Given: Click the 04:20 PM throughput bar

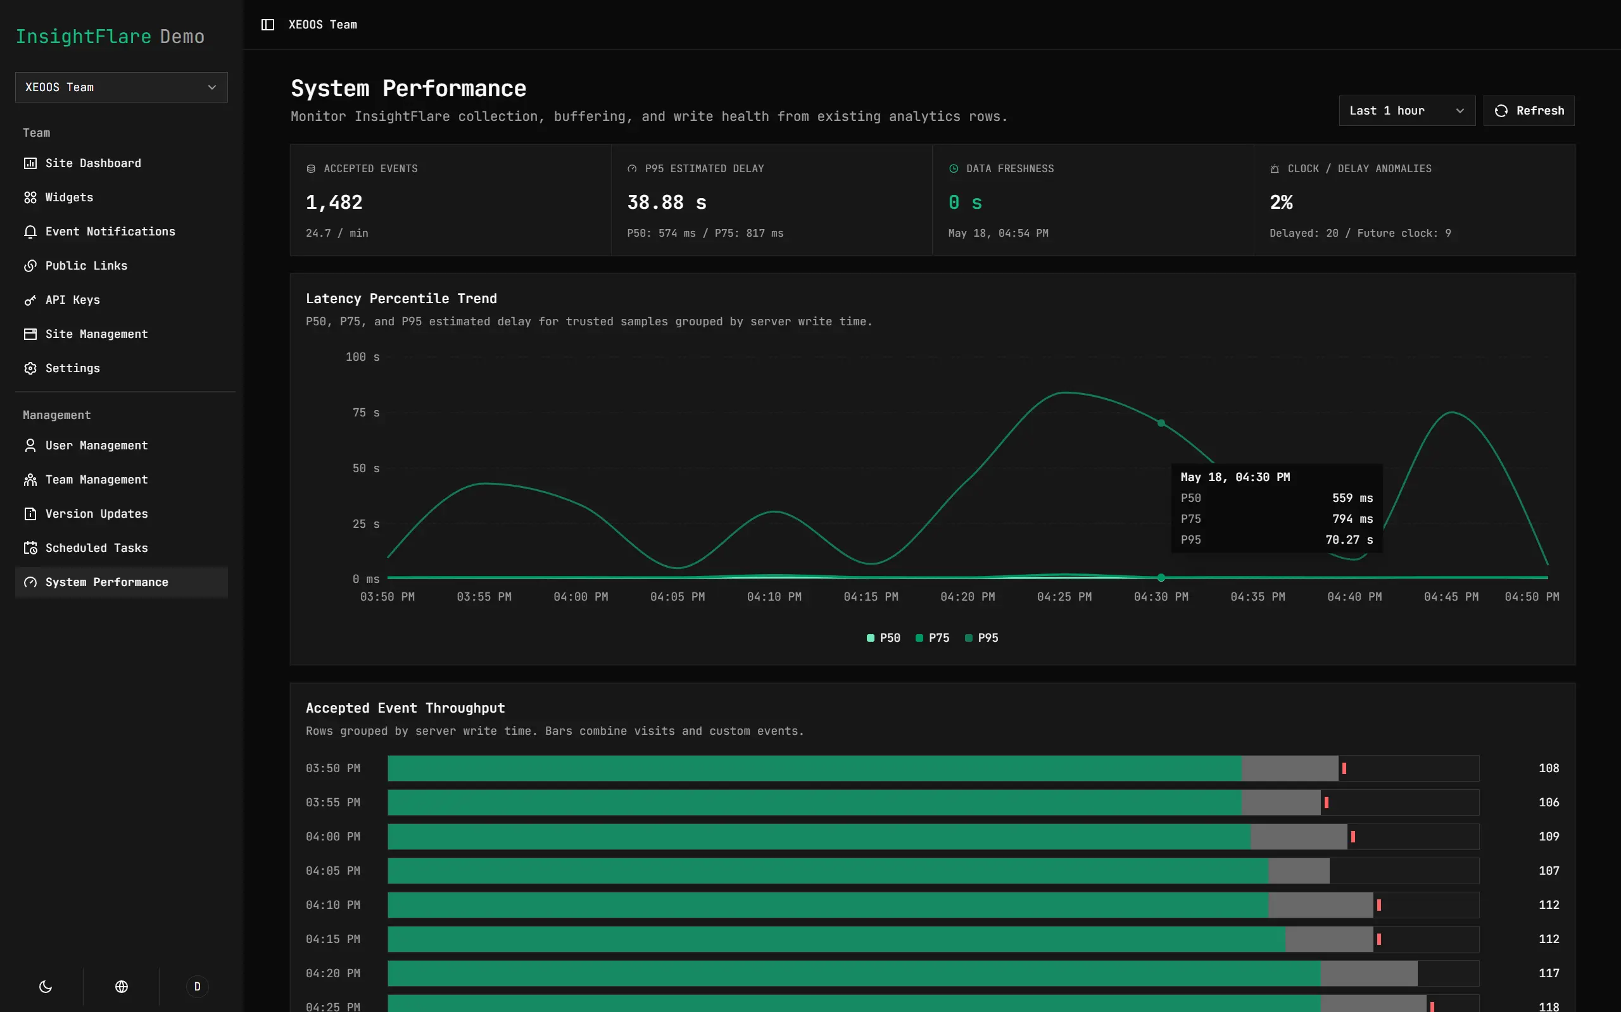Looking at the screenshot, I should tap(933, 973).
